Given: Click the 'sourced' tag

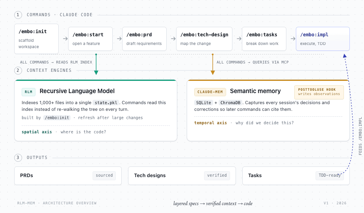Looking at the screenshot, I should (104, 176).
